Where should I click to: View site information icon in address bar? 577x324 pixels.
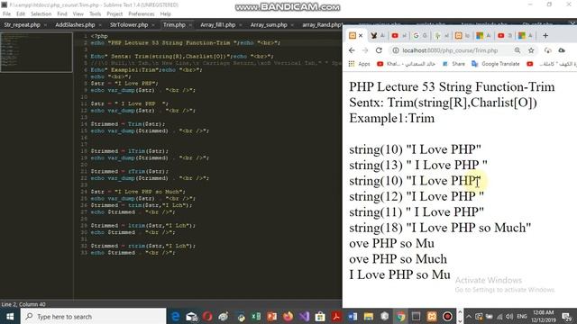coord(396,50)
